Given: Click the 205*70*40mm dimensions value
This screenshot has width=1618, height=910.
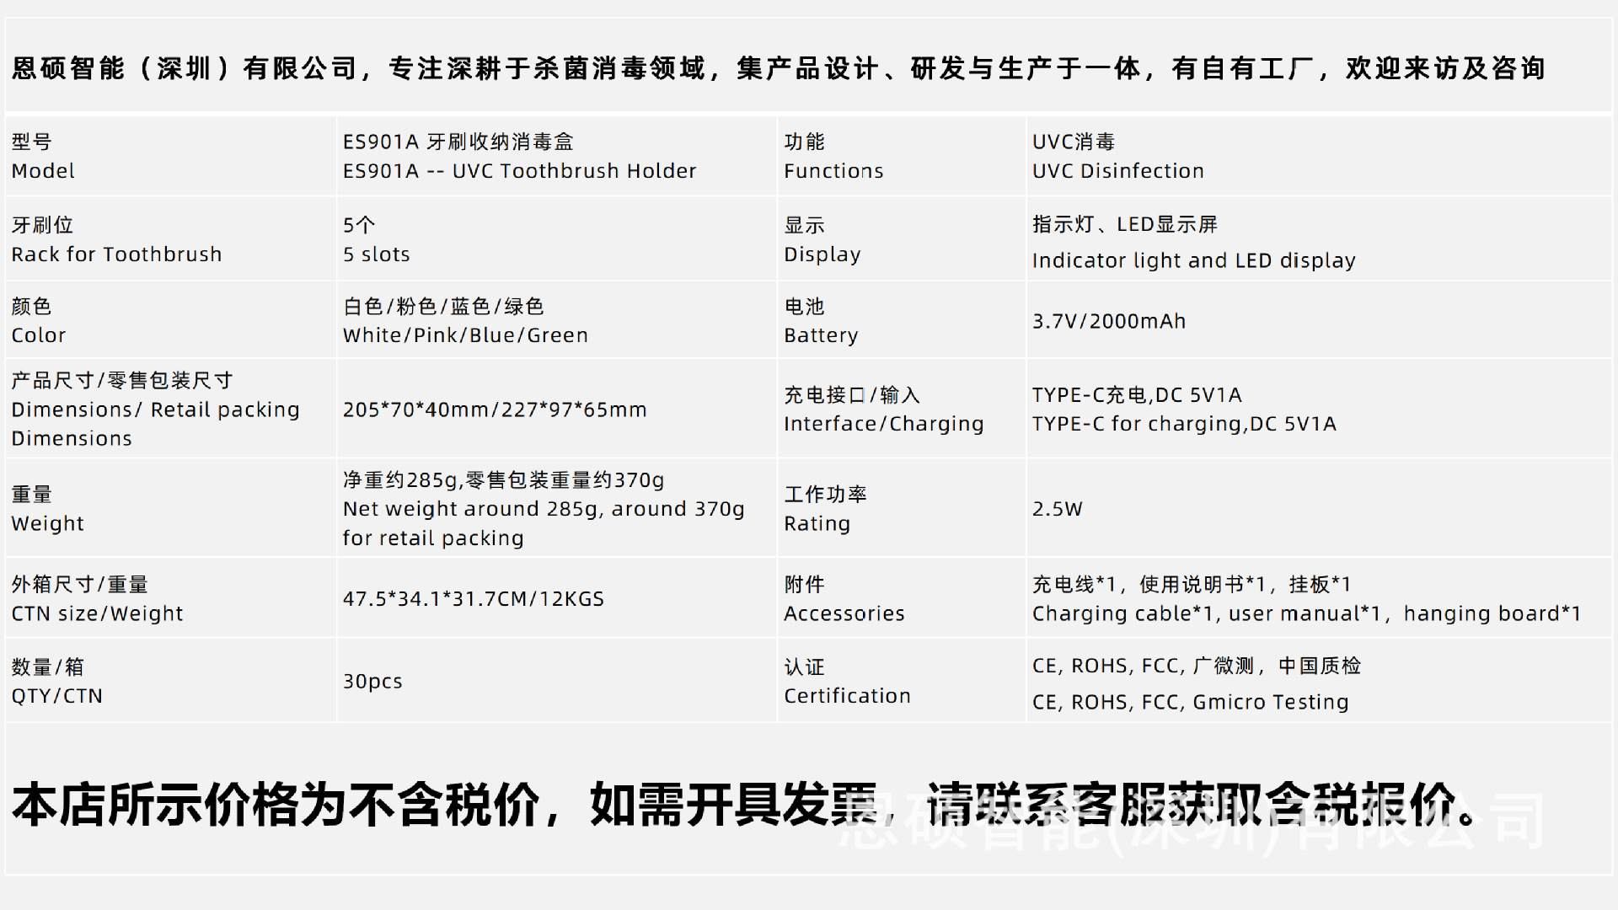Looking at the screenshot, I should [x=495, y=409].
